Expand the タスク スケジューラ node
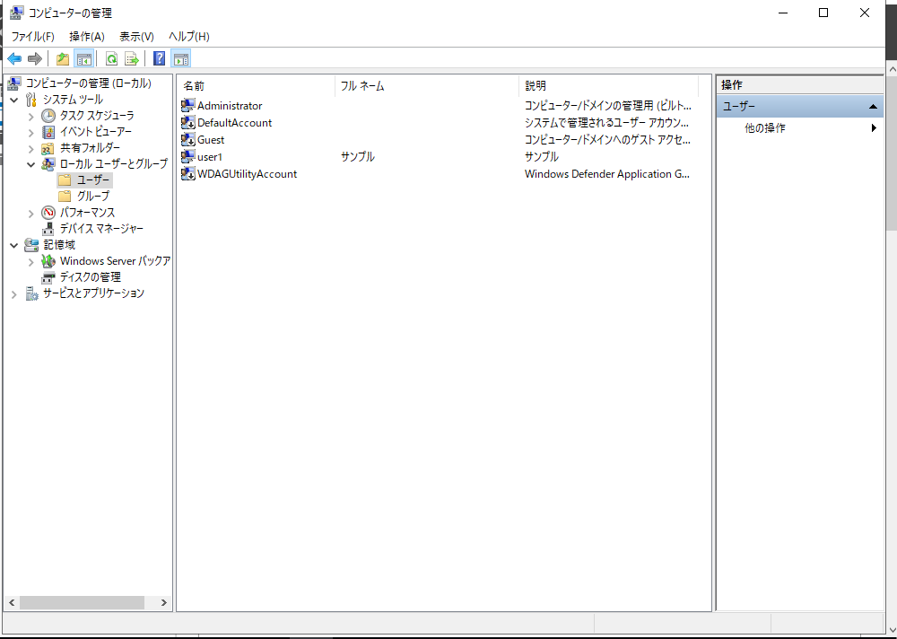Screen dimensions: 897x639 click(31, 116)
